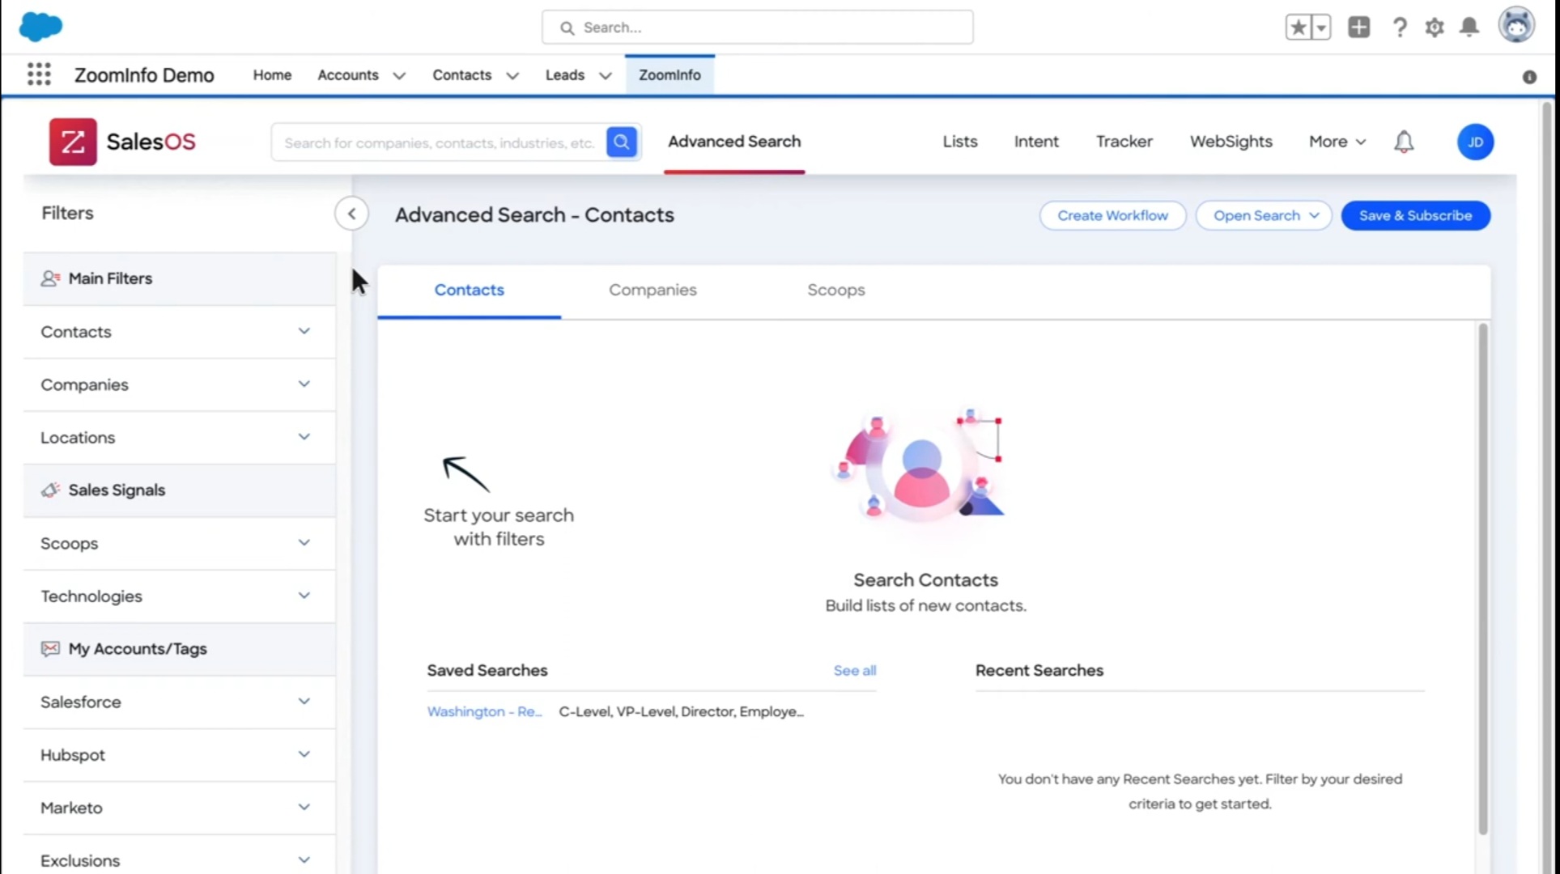
Task: Click the Create Workflow button
Action: point(1112,215)
